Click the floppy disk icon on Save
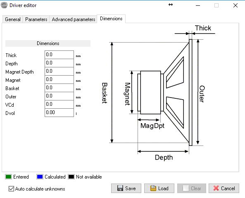Image resolution: width=245 pixels, height=198 pixels. [x=120, y=188]
